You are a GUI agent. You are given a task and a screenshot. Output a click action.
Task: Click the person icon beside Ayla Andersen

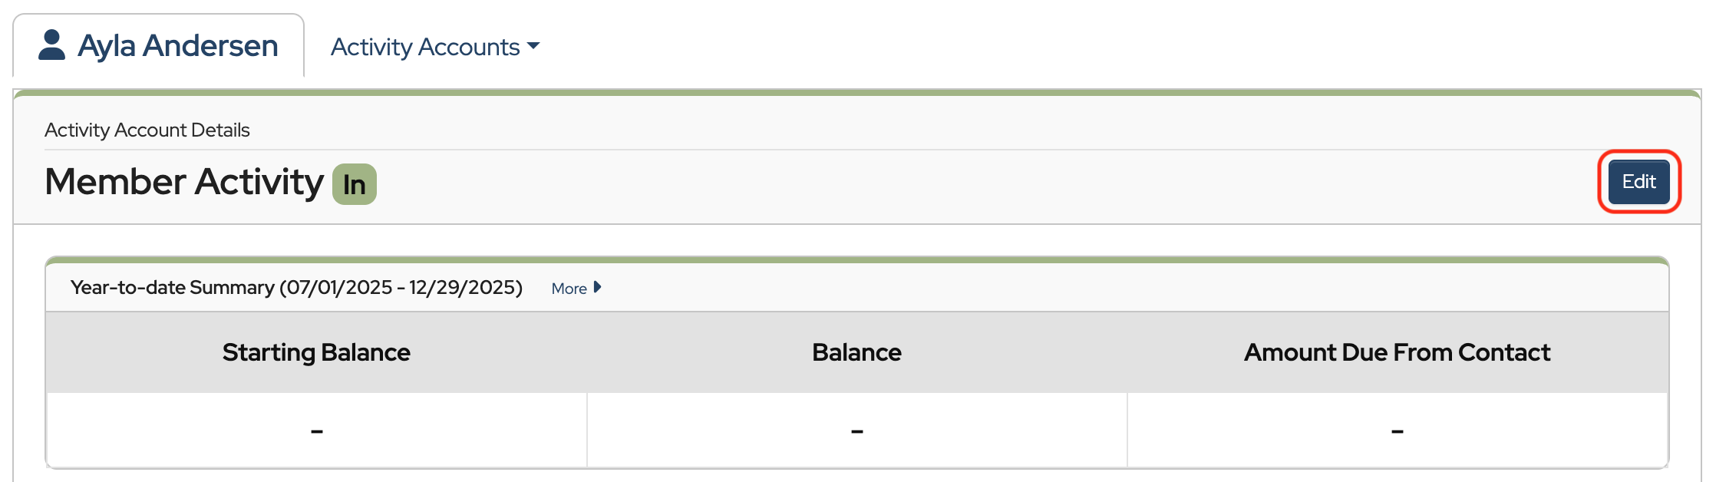click(51, 45)
